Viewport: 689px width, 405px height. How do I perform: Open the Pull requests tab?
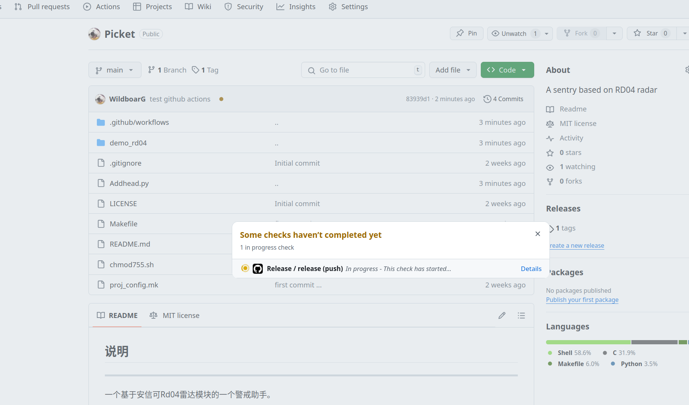[42, 7]
